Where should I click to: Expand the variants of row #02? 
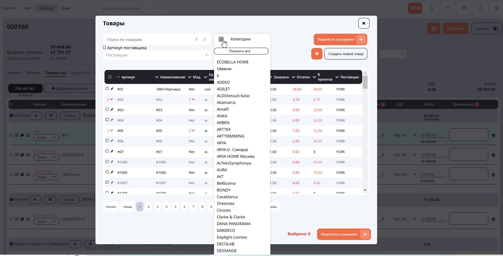110,99
